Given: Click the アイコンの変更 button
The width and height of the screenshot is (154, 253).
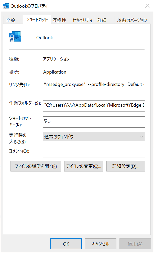Looking at the screenshot, I should pyautogui.click(x=84, y=166).
